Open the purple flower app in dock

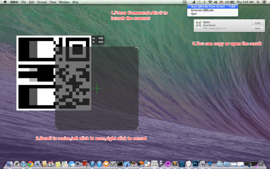168,164
